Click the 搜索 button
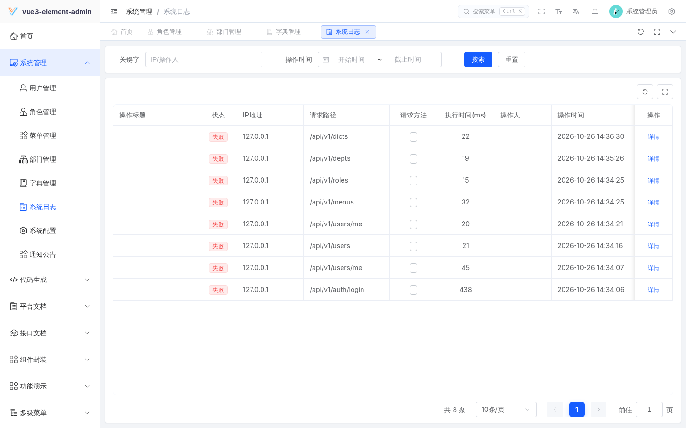 478,59
